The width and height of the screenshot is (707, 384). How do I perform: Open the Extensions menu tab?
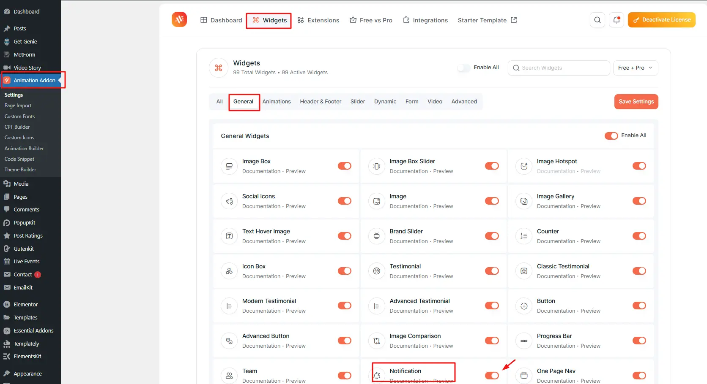318,20
